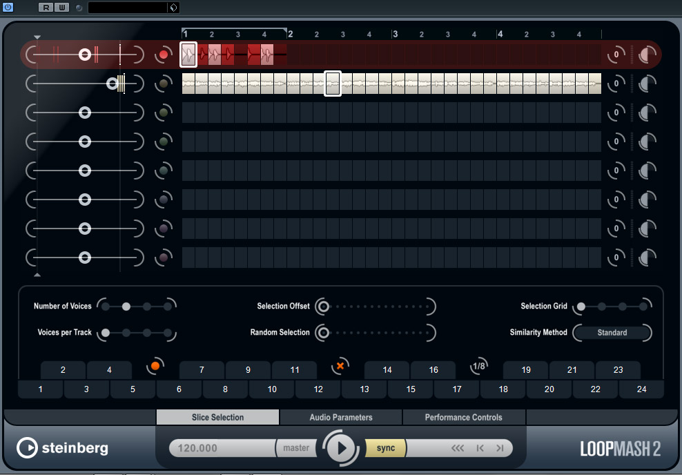Click track 2 transpose value knob
Viewport: 682px width, 475px height.
[616, 84]
